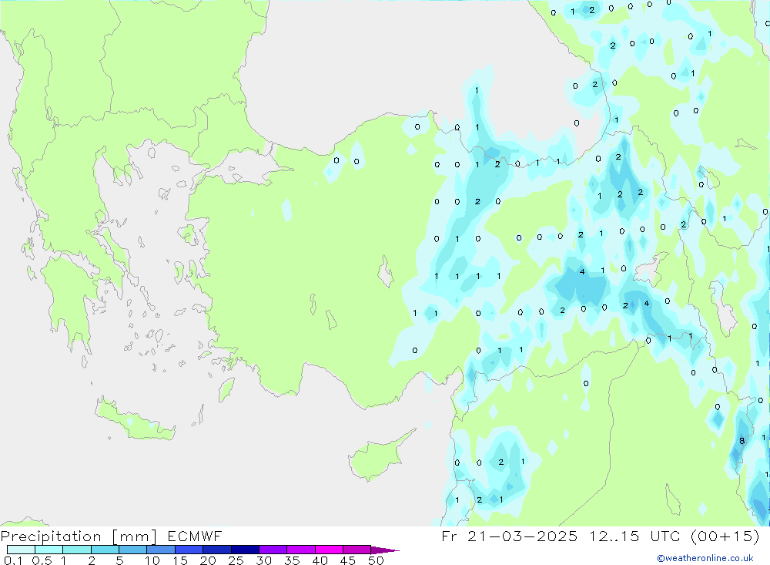Click the 30–35 mm violet legend swatch
The height and width of the screenshot is (565, 770).
[x=273, y=550]
